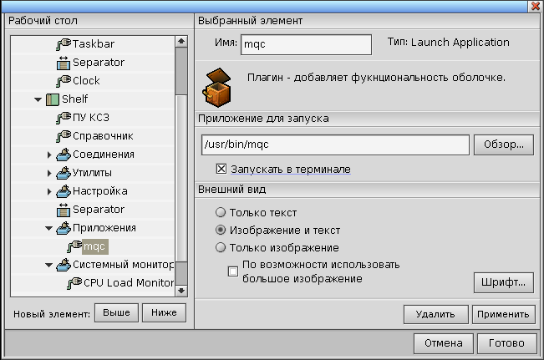Screen dimensions: 544x360
Task: Choose the Только изображение radio option
Action: [221, 248]
